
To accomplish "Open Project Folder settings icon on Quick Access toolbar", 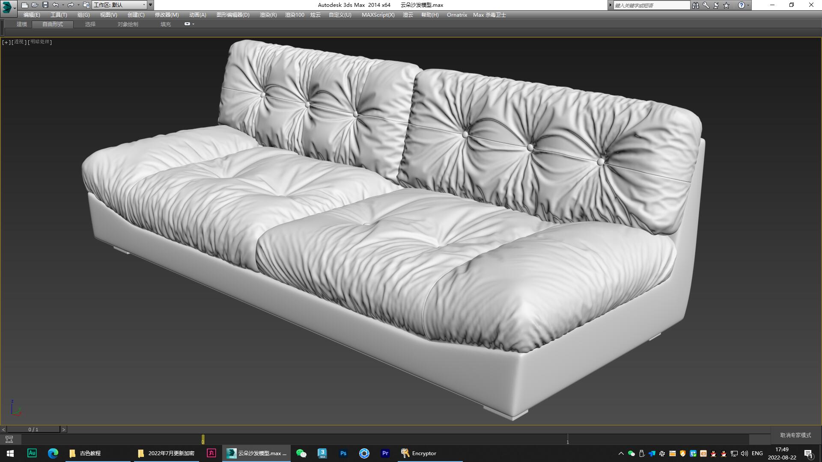I will pos(86,5).
